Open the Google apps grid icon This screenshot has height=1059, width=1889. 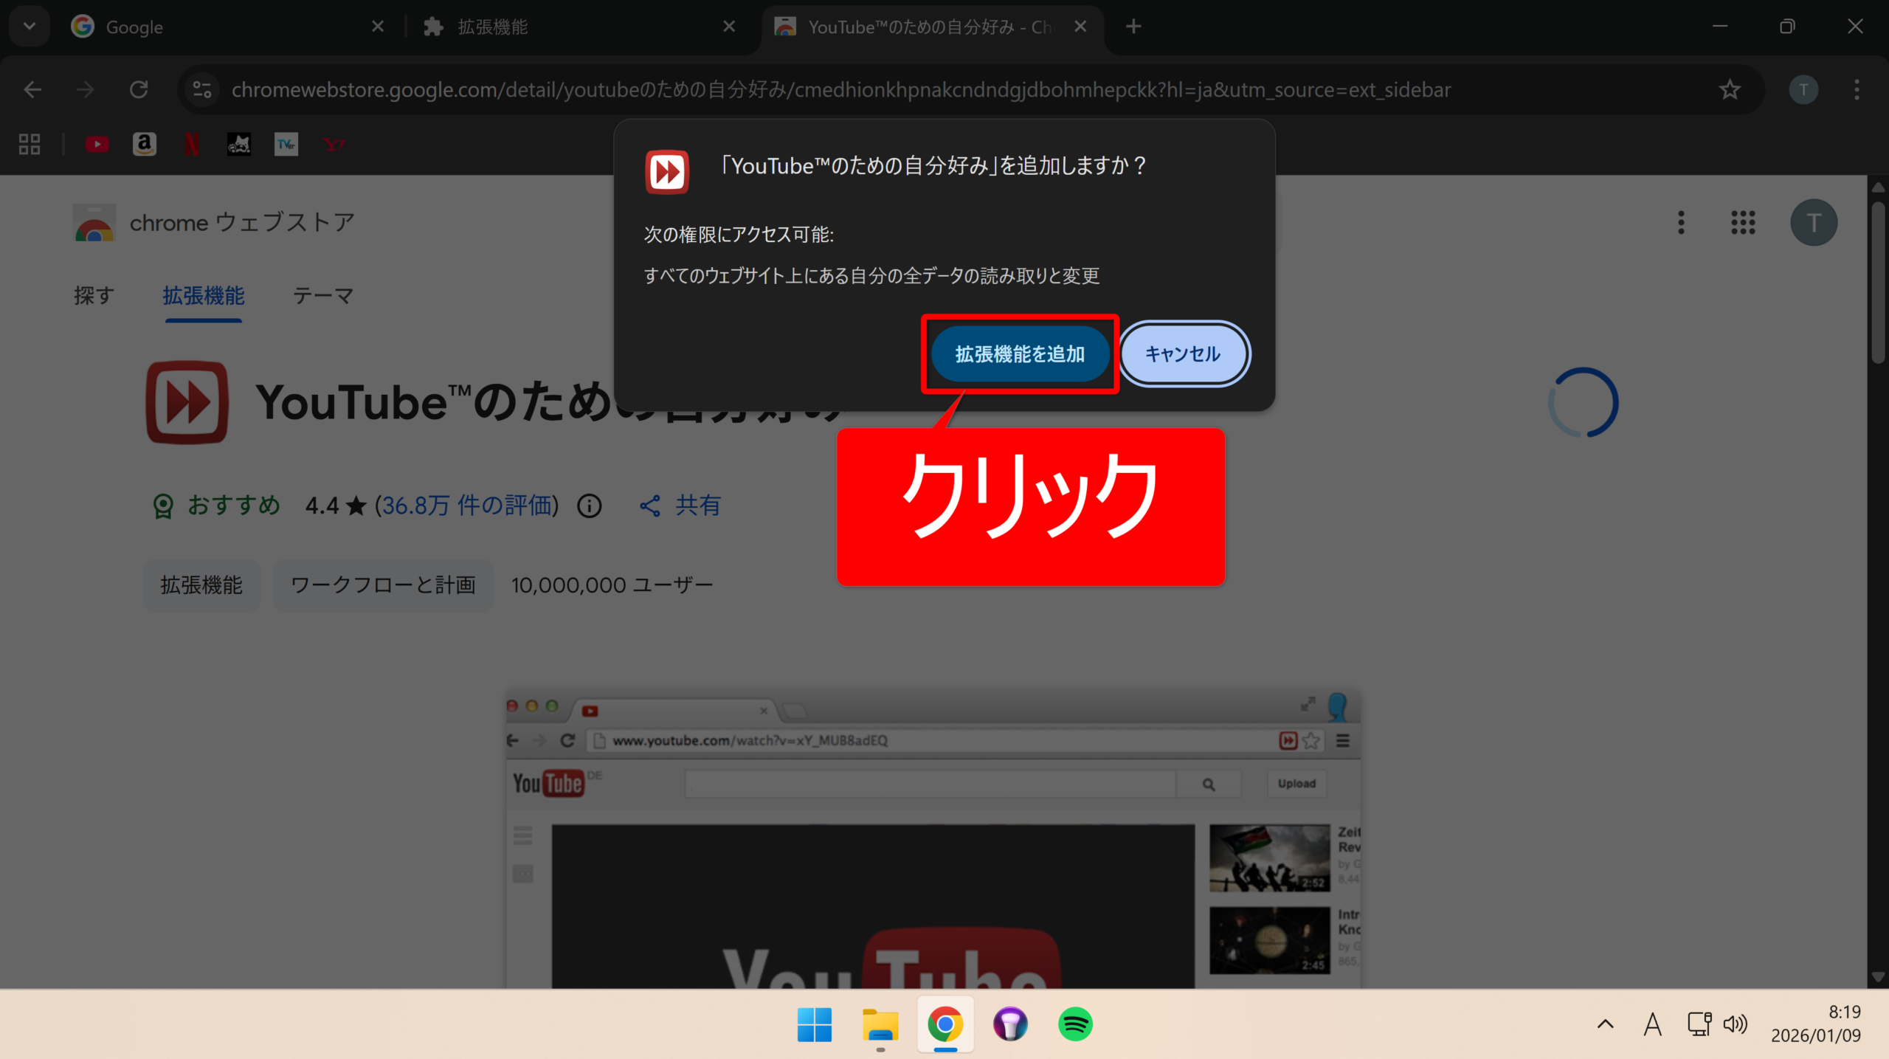[1743, 222]
